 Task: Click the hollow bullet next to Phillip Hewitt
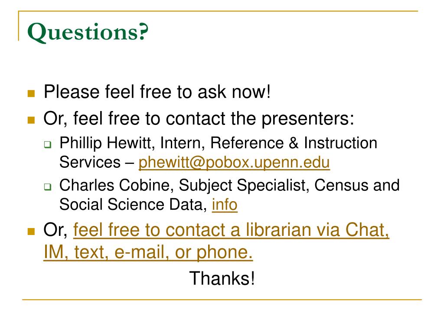point(48,145)
